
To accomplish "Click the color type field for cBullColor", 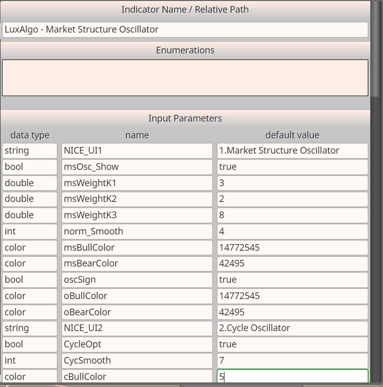I will pos(29,376).
